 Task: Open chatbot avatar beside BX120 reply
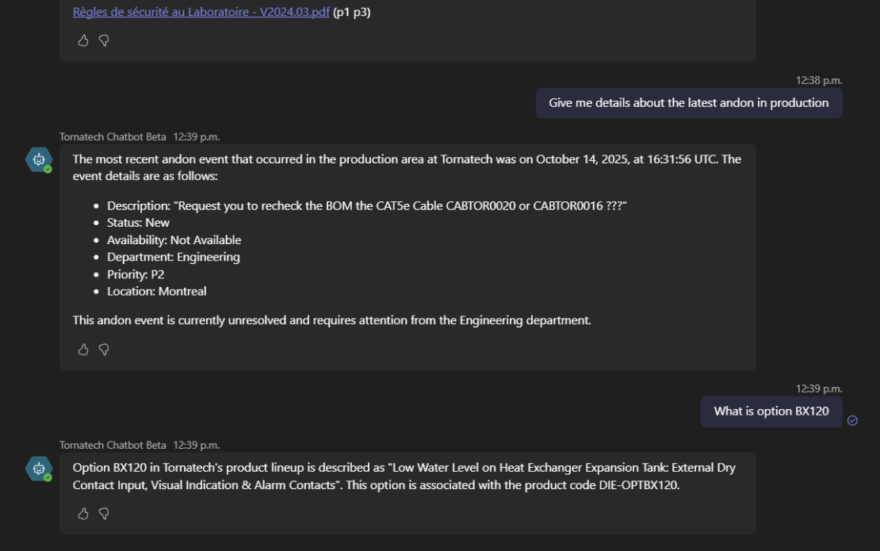point(39,469)
